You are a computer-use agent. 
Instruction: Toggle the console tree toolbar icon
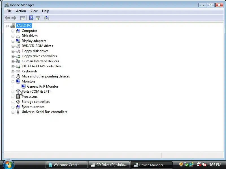[23, 18]
